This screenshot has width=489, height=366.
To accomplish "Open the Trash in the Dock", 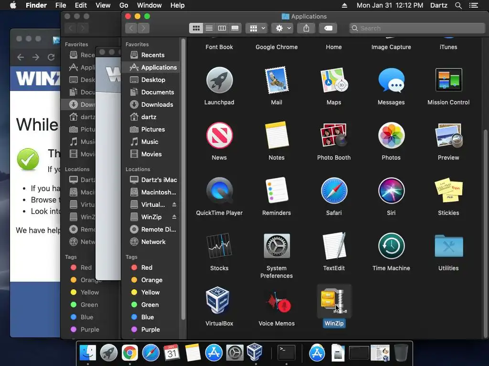I will click(401, 353).
